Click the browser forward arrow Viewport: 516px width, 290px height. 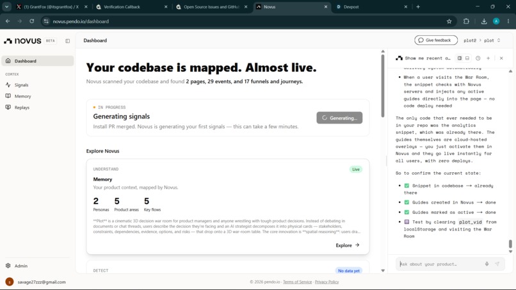pyautogui.click(x=20, y=21)
